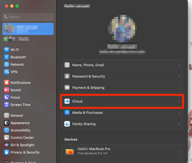
Task: Open Bluetooth settings via its icon
Action: point(6,57)
